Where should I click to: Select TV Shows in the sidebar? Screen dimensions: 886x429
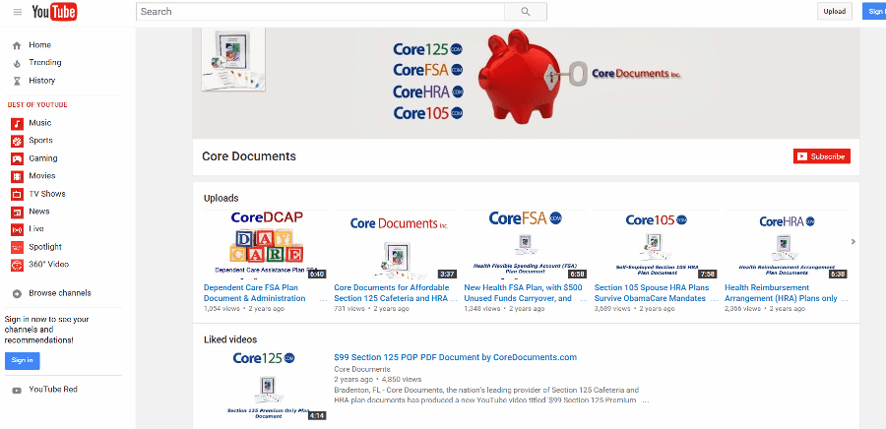pyautogui.click(x=47, y=194)
